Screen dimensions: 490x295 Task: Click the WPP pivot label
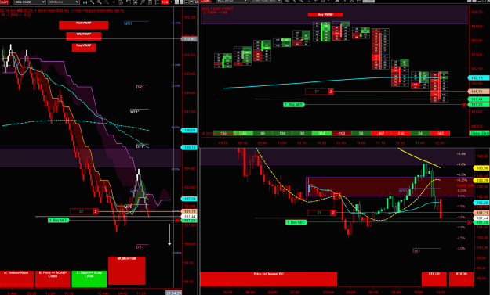pos(134,111)
